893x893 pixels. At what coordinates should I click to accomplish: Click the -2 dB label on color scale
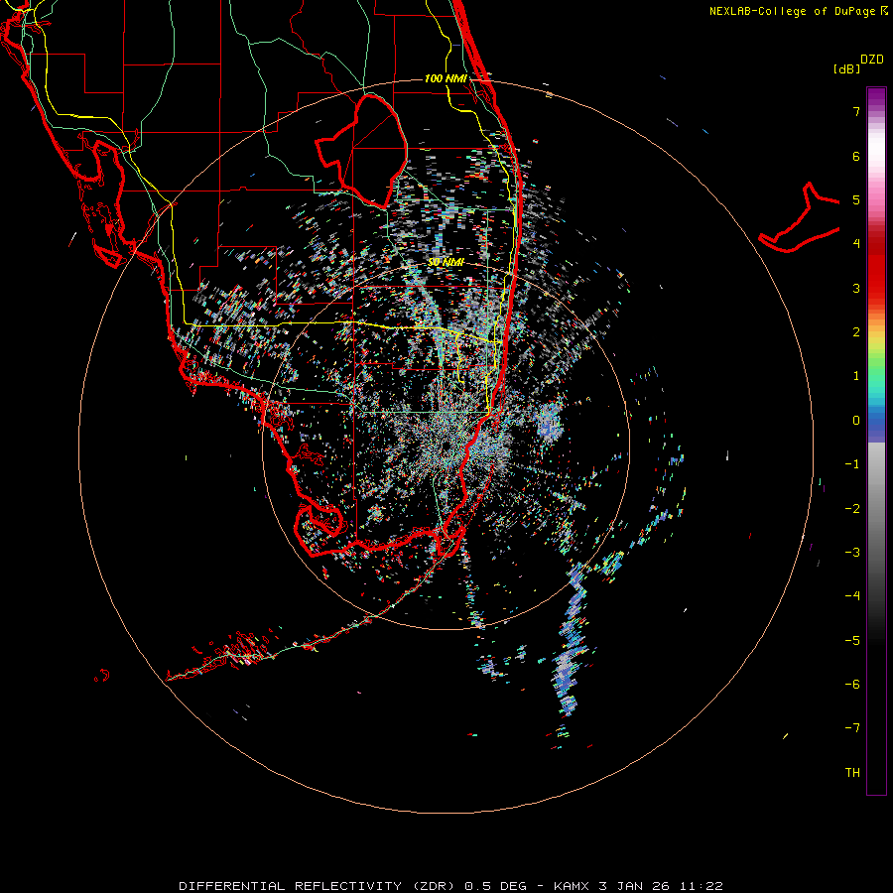point(852,509)
